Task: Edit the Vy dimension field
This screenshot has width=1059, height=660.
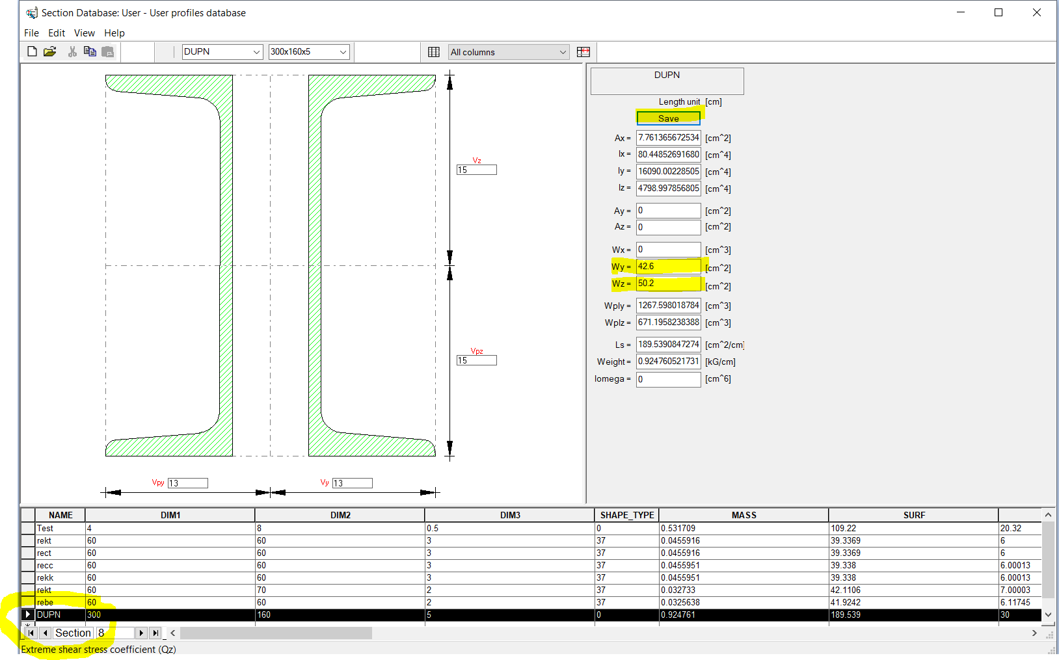Action: (x=352, y=483)
